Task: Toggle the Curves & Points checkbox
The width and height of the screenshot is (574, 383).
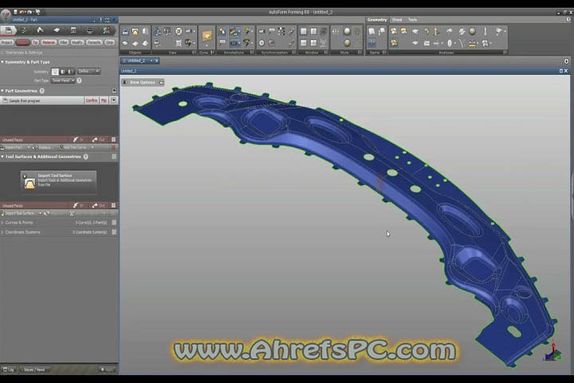Action: [x=114, y=223]
